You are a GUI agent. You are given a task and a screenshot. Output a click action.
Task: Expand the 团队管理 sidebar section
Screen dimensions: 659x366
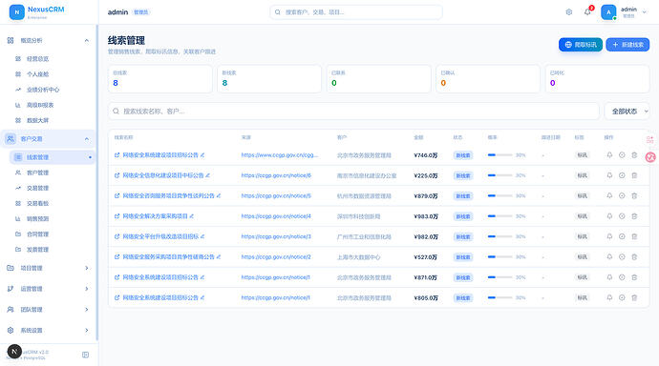click(87, 310)
